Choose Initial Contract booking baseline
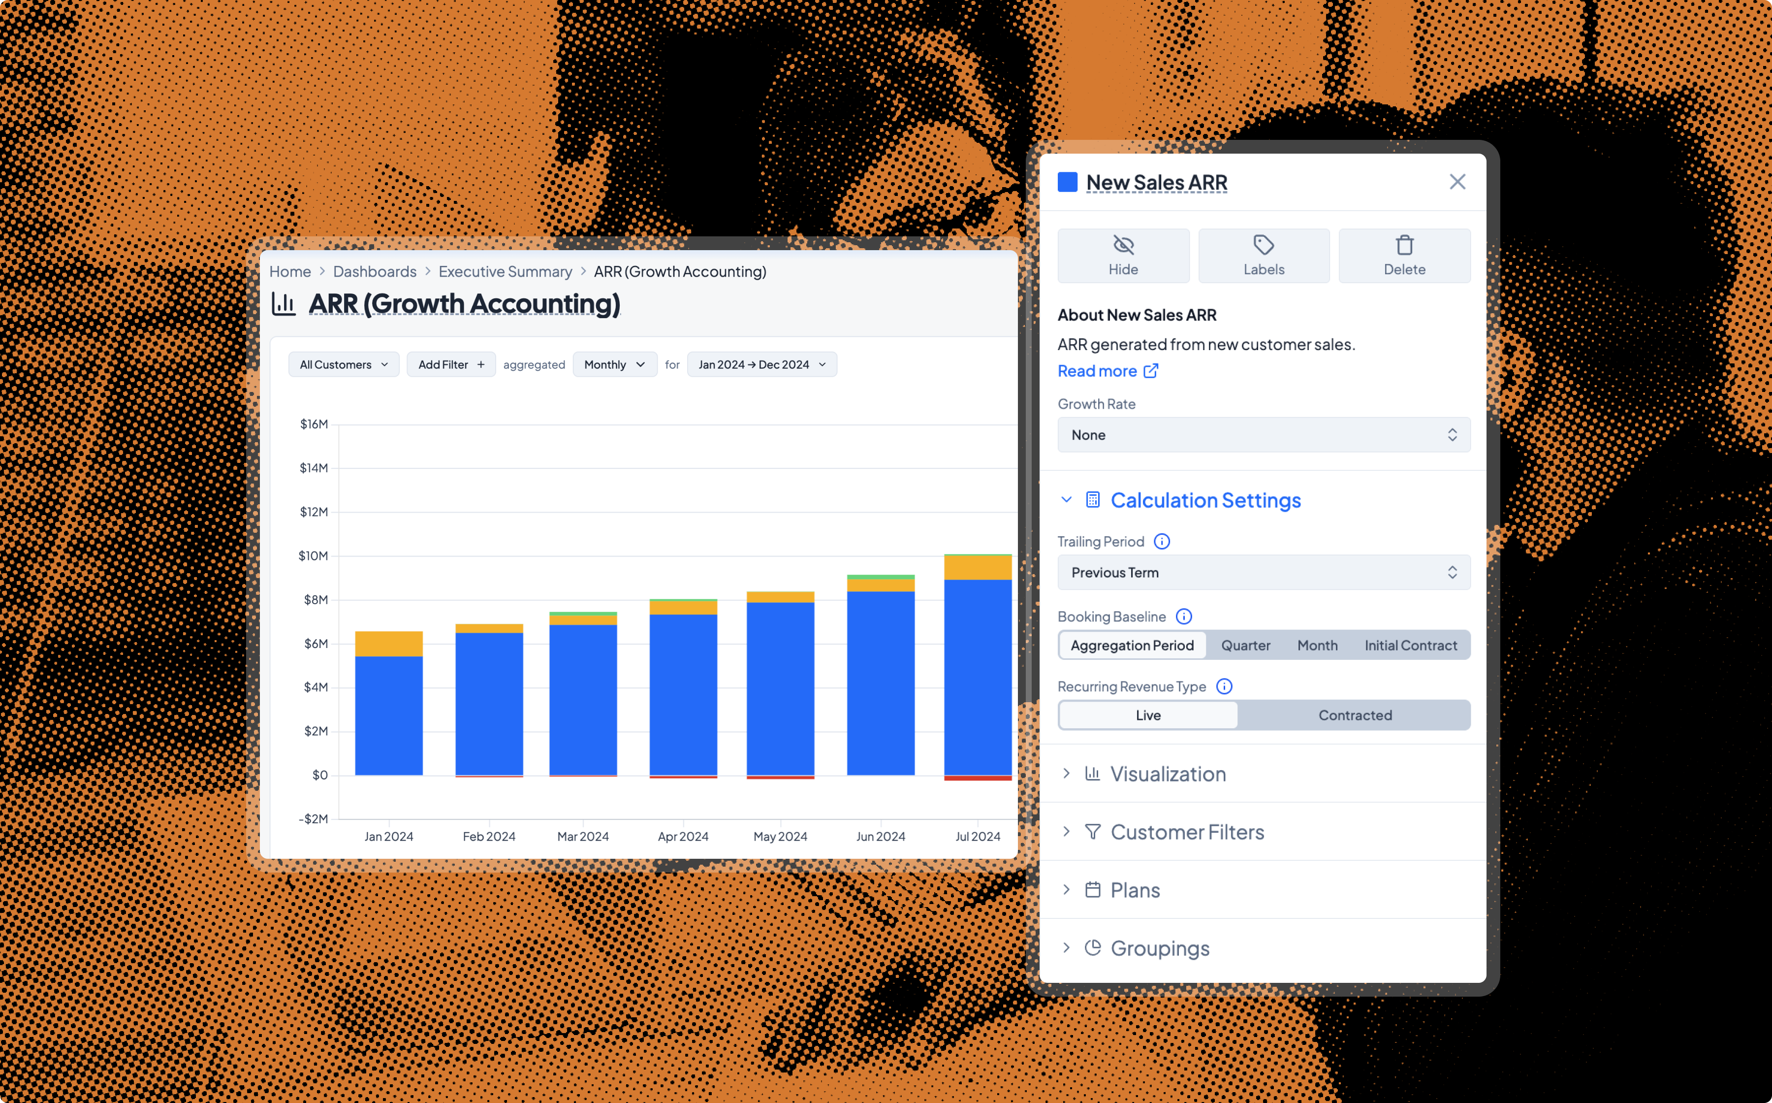The height and width of the screenshot is (1103, 1772). tap(1410, 645)
